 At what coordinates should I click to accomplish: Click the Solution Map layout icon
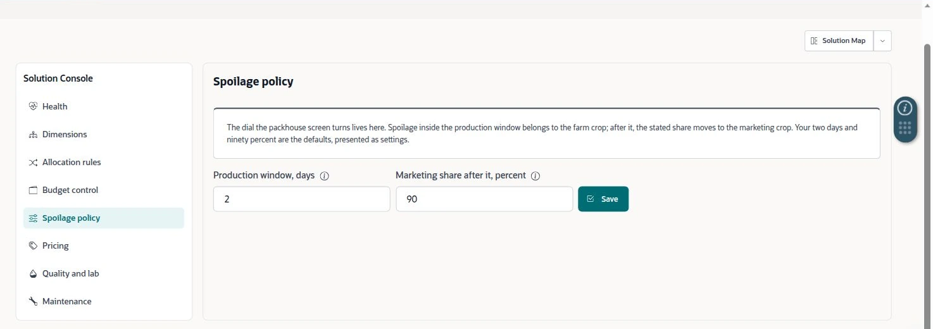pos(814,40)
